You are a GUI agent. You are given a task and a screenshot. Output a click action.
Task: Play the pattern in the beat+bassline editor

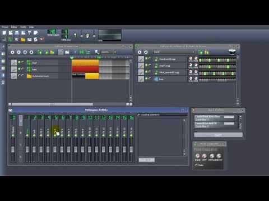tap(140, 52)
